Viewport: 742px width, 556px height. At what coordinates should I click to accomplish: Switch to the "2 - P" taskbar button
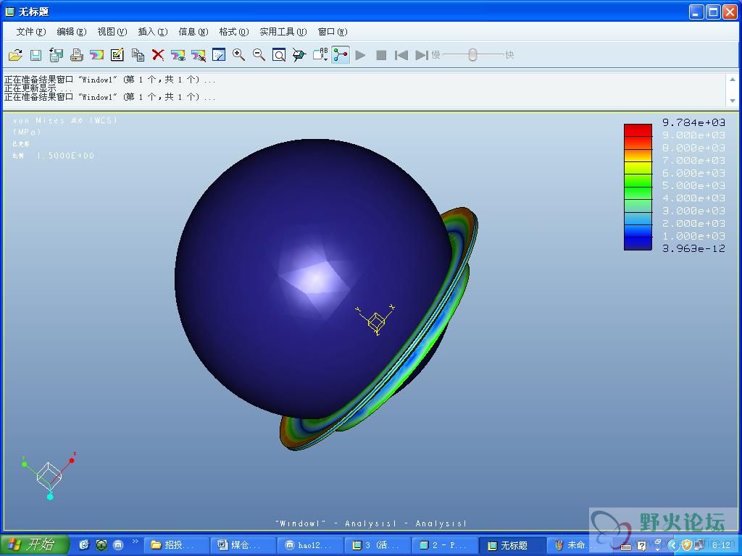pyautogui.click(x=444, y=545)
